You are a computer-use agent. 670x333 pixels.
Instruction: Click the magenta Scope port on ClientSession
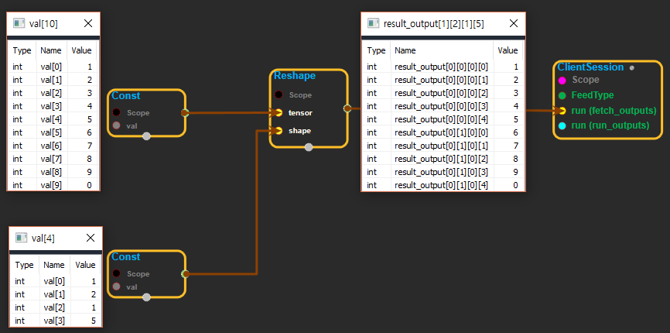562,80
